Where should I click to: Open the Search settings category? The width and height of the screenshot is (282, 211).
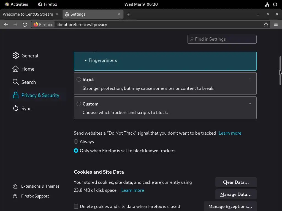point(28,82)
